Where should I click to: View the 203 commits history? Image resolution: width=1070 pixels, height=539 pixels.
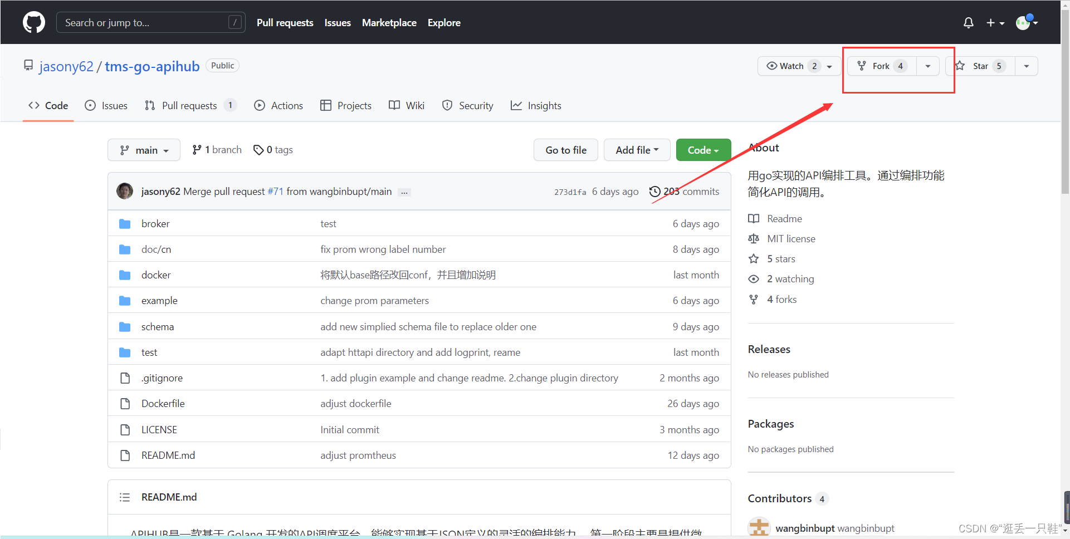coord(685,192)
